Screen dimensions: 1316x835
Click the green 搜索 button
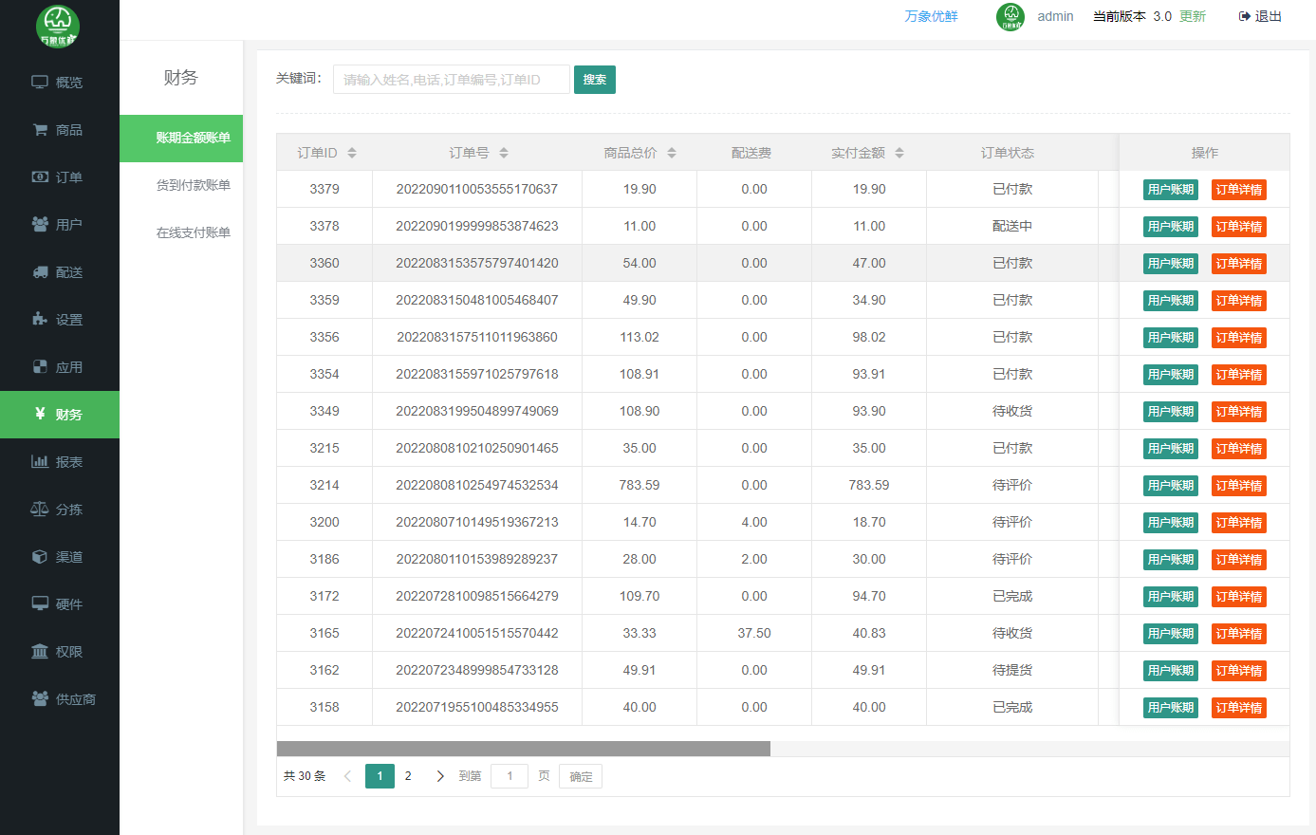pyautogui.click(x=595, y=80)
